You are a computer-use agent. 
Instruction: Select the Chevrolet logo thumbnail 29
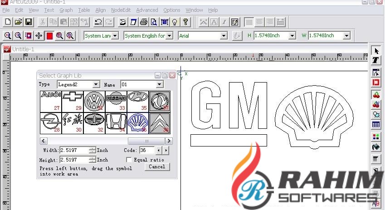tap(73, 102)
